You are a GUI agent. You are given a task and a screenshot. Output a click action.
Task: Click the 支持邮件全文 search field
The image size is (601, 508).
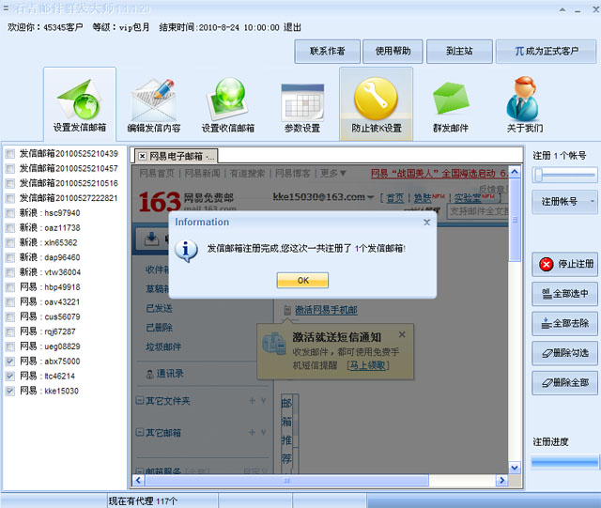478,211
